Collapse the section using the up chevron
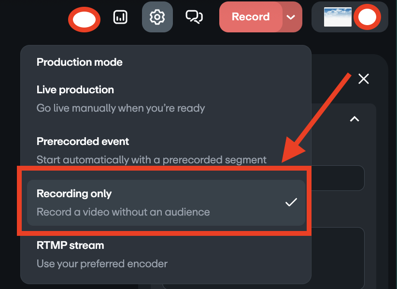397x289 pixels. tap(354, 119)
